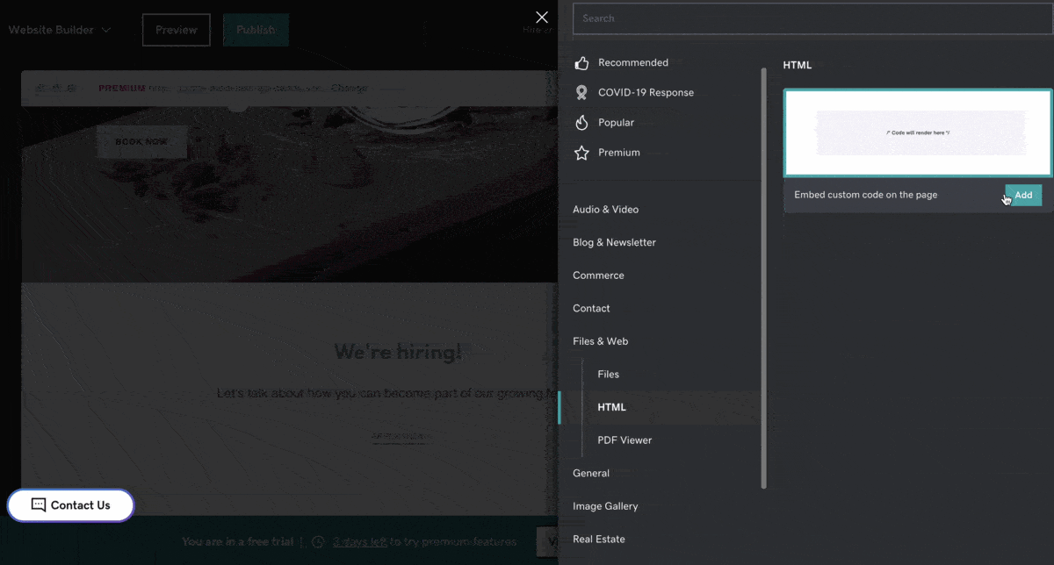
Task: Collapse the Files & Web category
Action: click(x=600, y=341)
